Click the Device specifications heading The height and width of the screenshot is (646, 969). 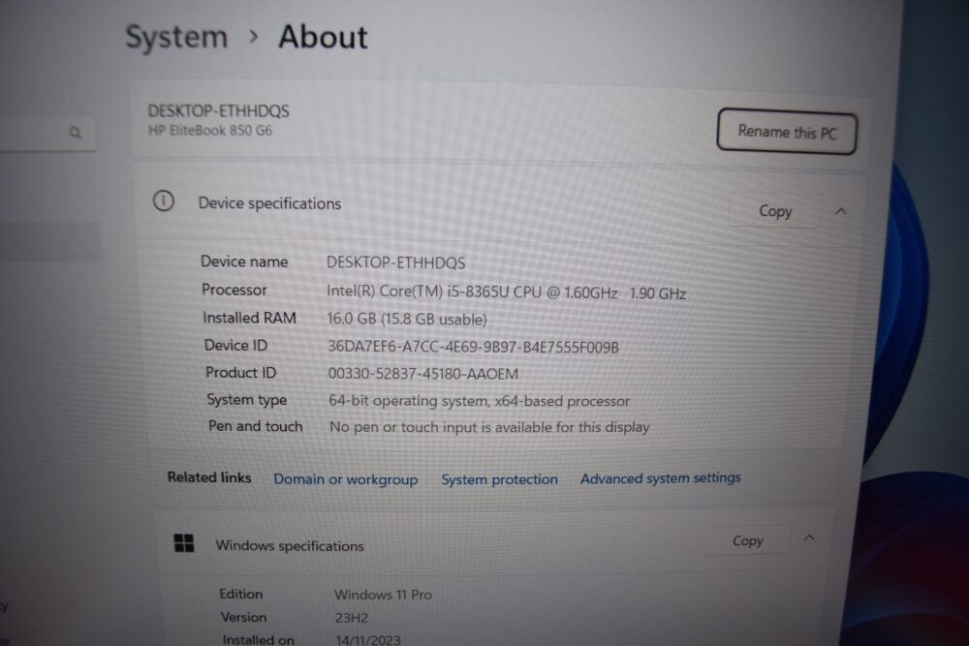point(269,203)
